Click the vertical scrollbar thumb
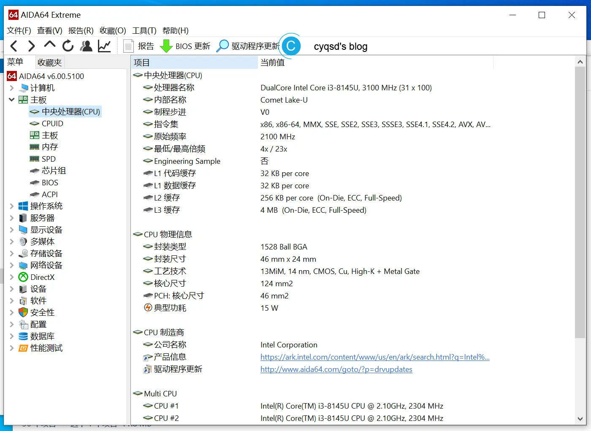 580,202
